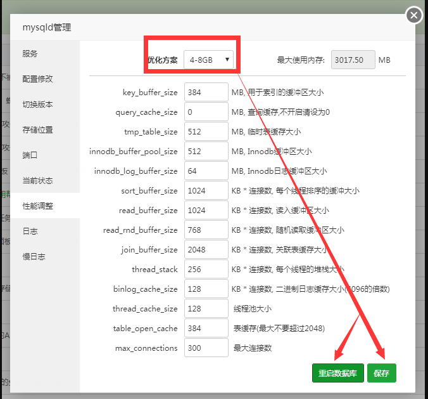Click the tmp_table_size value field
Image resolution: width=428 pixels, height=399 pixels.
[x=206, y=131]
